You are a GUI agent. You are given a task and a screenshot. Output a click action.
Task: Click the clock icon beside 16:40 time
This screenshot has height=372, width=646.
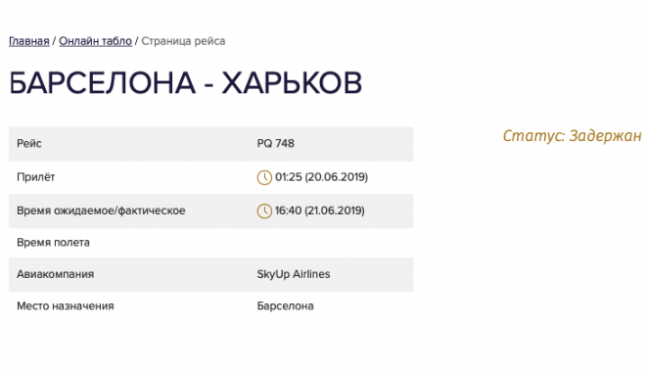point(264,210)
